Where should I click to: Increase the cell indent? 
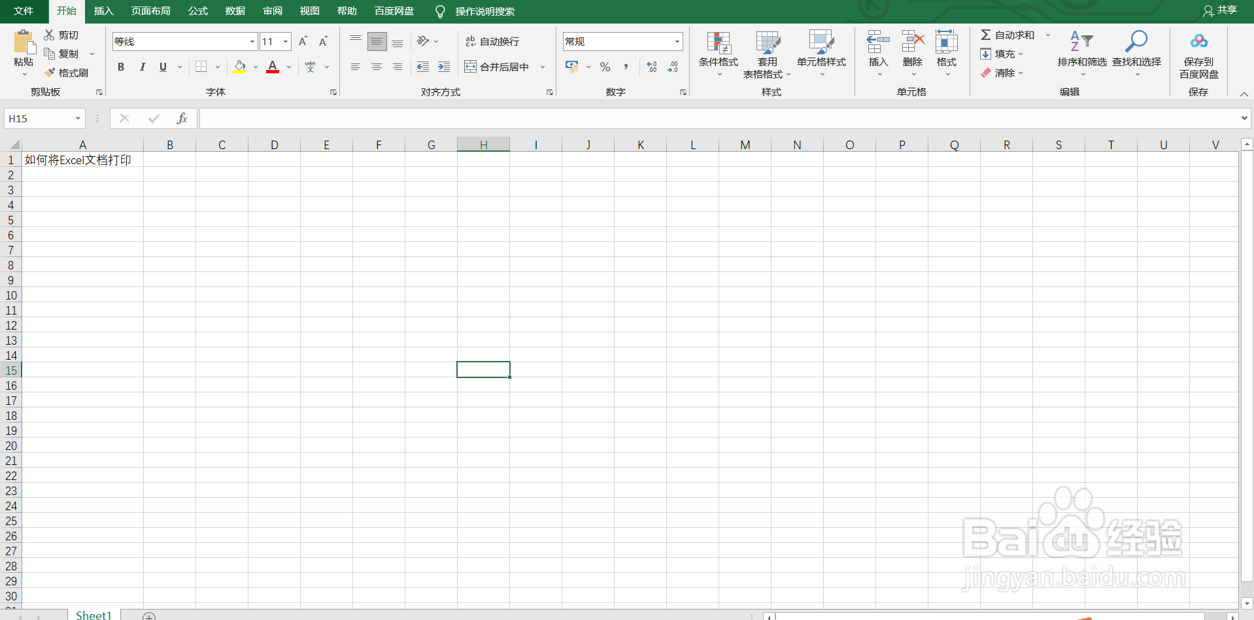tap(444, 67)
